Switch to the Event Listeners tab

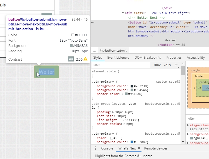118,58
